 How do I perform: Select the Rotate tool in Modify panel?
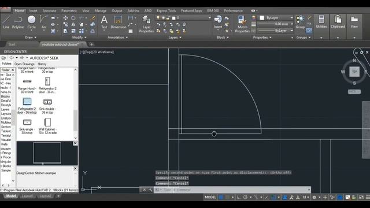pos(73,18)
